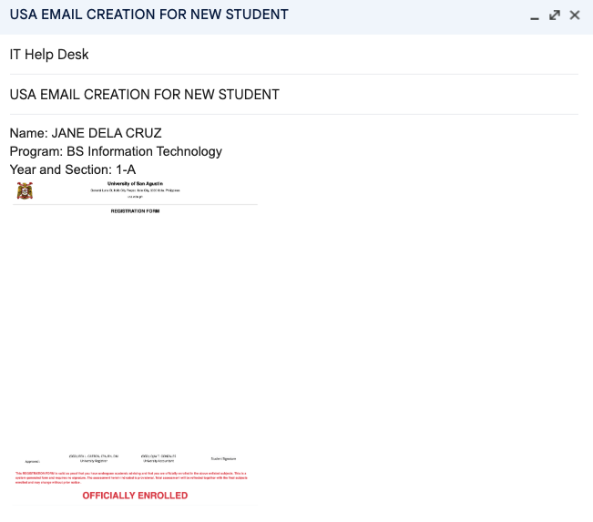Click the Program: BS Information Technology line
Image resolution: width=593 pixels, height=522 pixels.
point(116,151)
